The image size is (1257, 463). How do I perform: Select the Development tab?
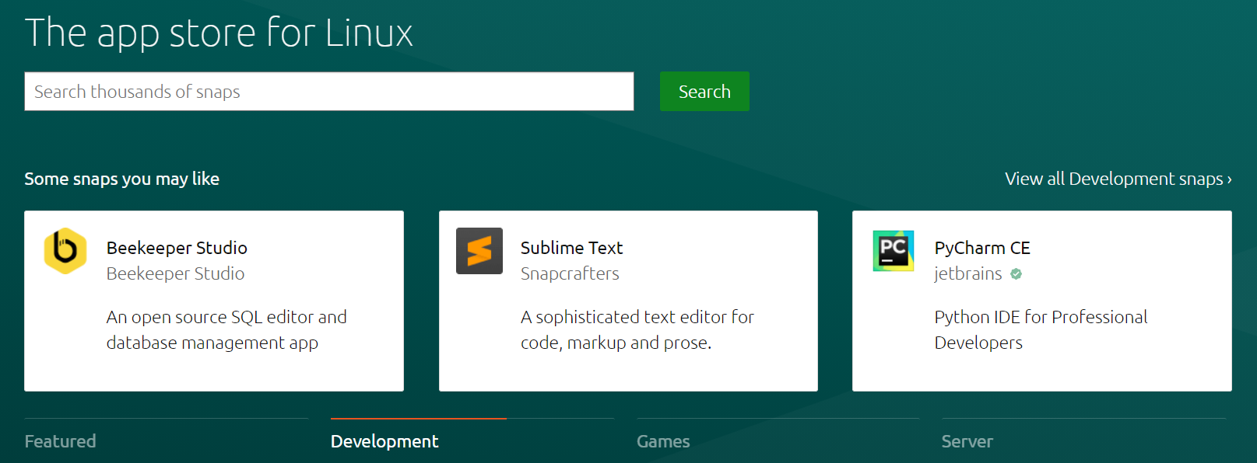click(384, 441)
